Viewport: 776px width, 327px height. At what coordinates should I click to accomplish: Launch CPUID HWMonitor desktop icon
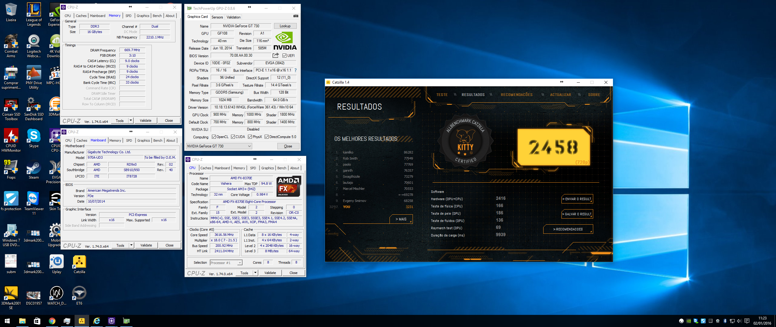click(11, 140)
